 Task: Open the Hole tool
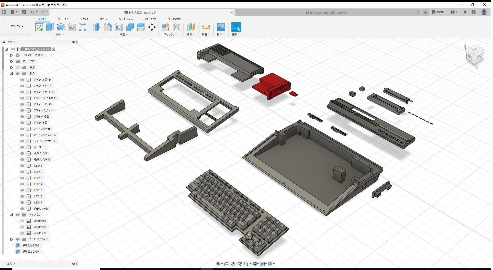(x=72, y=27)
